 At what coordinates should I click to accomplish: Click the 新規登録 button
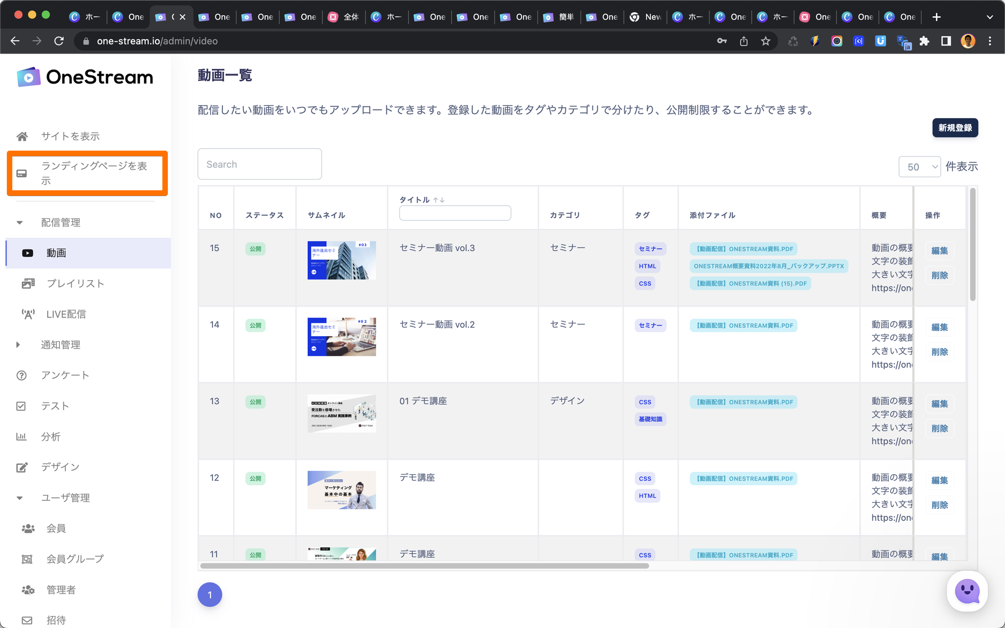click(x=954, y=128)
